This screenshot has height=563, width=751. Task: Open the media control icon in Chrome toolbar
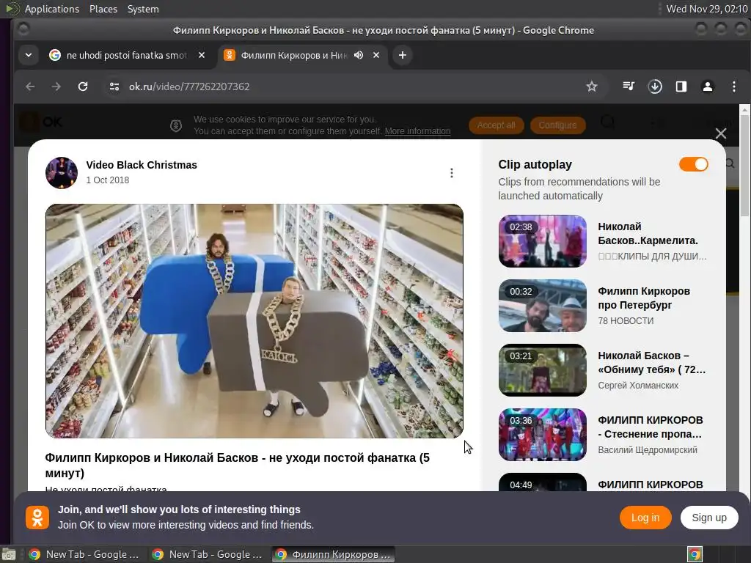(629, 87)
